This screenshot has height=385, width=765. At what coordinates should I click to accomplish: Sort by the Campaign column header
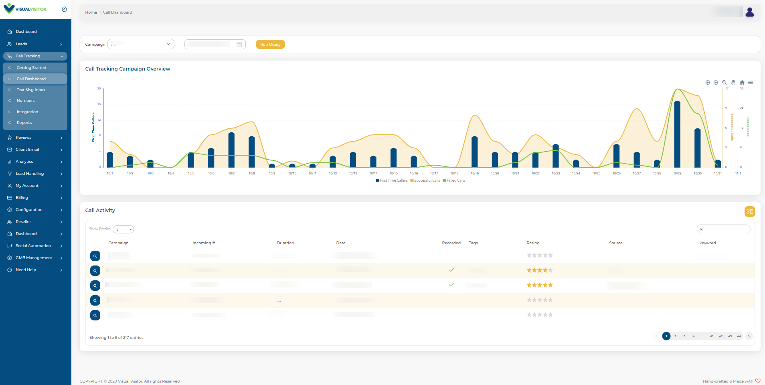point(118,243)
